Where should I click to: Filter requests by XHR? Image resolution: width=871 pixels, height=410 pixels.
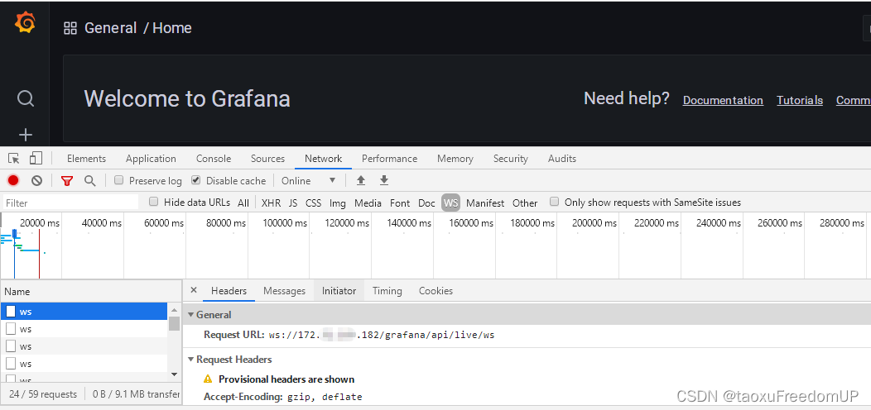click(271, 203)
